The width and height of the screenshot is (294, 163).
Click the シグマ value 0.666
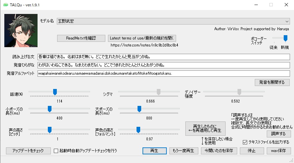click(x=150, y=101)
